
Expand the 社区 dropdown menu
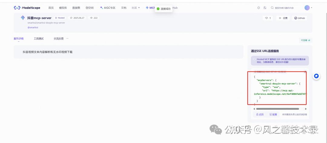[136, 8]
